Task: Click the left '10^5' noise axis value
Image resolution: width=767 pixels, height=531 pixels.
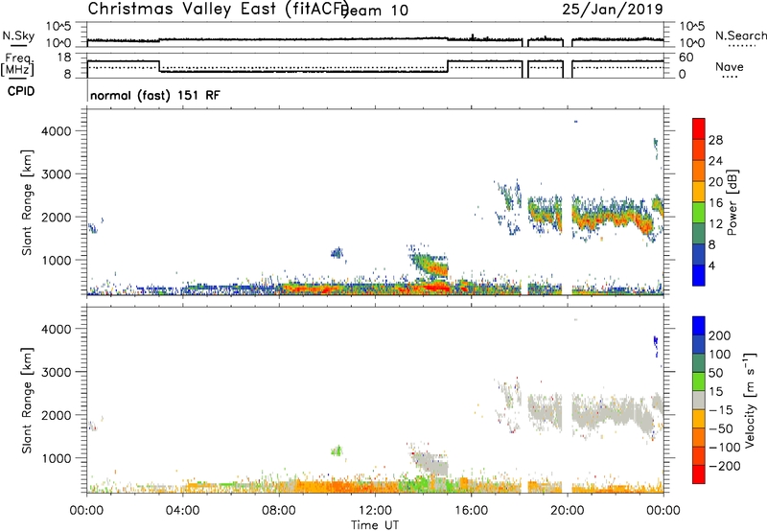Action: 58,26
